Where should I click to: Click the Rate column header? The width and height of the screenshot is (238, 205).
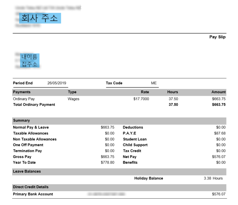click(145, 92)
